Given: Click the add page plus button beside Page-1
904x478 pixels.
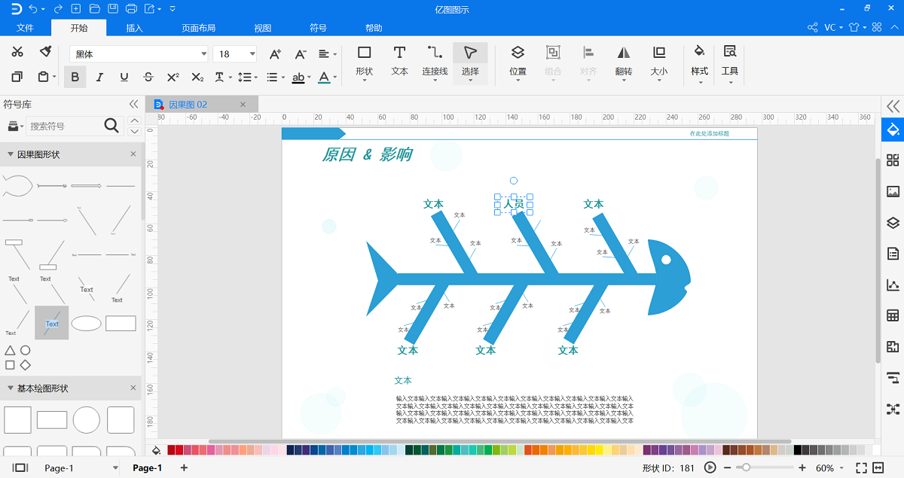Looking at the screenshot, I should [183, 467].
